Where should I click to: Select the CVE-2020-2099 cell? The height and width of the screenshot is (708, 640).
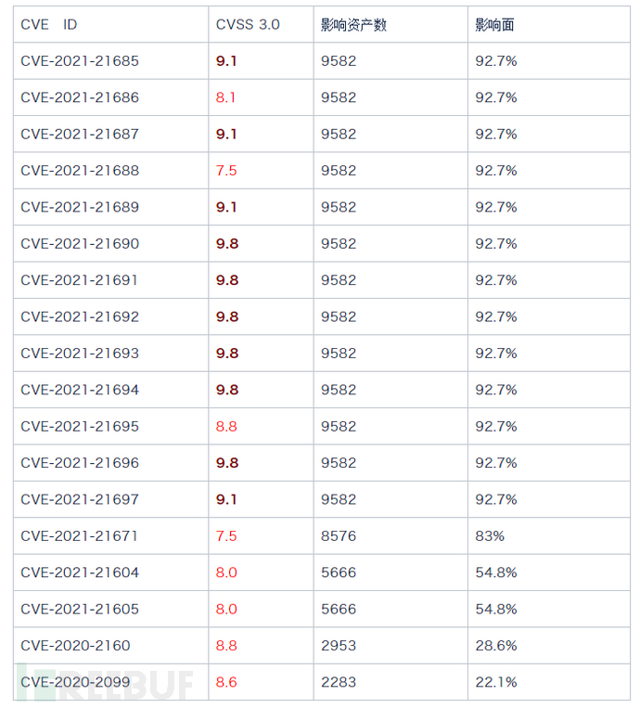(x=75, y=682)
